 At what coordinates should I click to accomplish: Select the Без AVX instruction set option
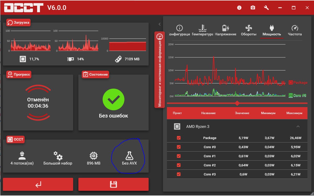[129, 158]
